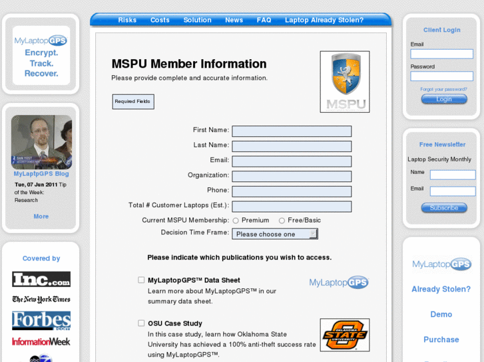Click the Client Login heading
Image resolution: width=484 pixels, height=362 pixels.
[x=441, y=30]
